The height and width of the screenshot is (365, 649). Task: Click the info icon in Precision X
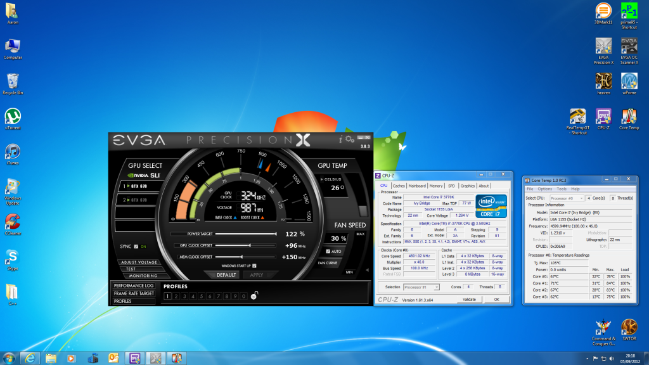[x=342, y=139]
